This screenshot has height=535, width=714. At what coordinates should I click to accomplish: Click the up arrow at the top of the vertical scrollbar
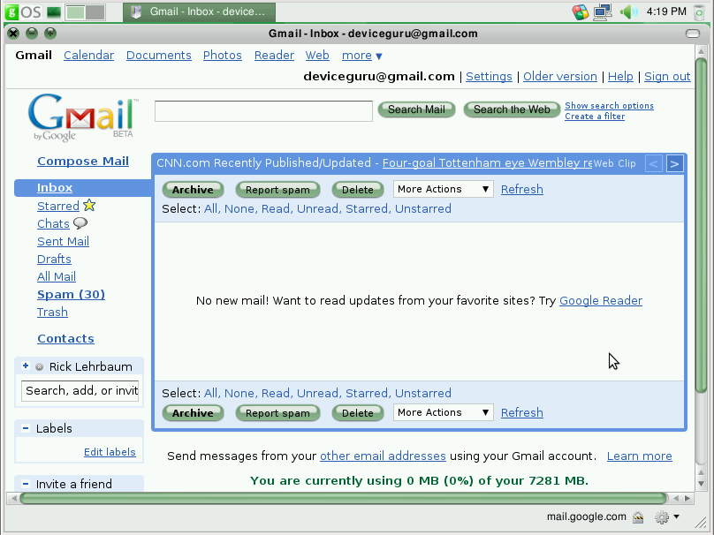pos(702,51)
